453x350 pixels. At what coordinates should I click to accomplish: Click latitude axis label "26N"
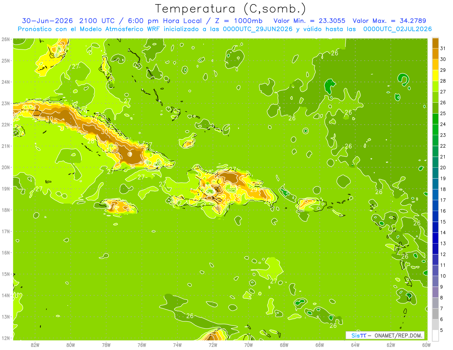6,39
